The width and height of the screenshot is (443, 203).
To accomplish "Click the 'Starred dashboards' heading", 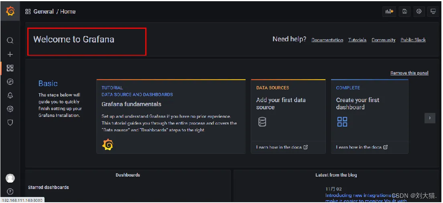I will point(48,187).
